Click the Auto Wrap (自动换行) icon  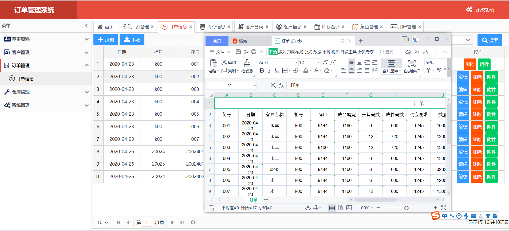412,64
